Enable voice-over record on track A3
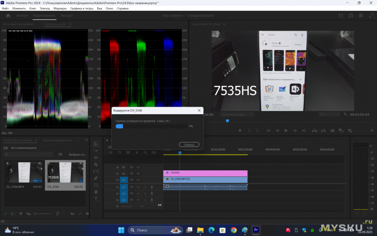377x236 pixels. [x=152, y=200]
